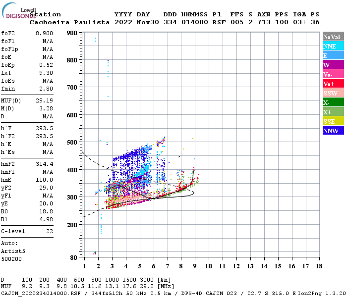Click the 80 km height axis label

click(74, 258)
